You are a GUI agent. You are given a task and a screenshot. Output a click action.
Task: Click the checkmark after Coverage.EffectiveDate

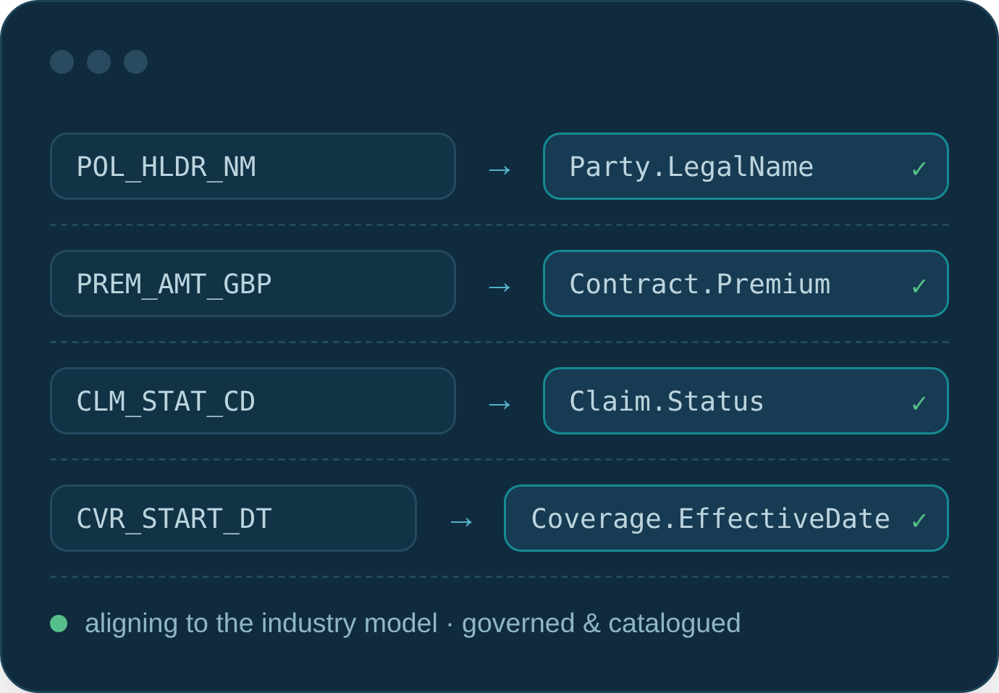(919, 521)
